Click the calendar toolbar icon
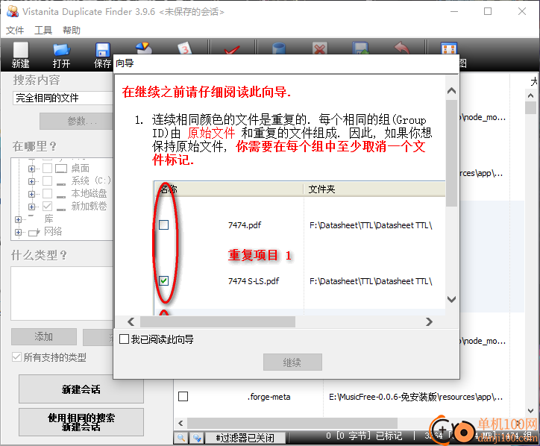540x446 pixels. [184, 48]
